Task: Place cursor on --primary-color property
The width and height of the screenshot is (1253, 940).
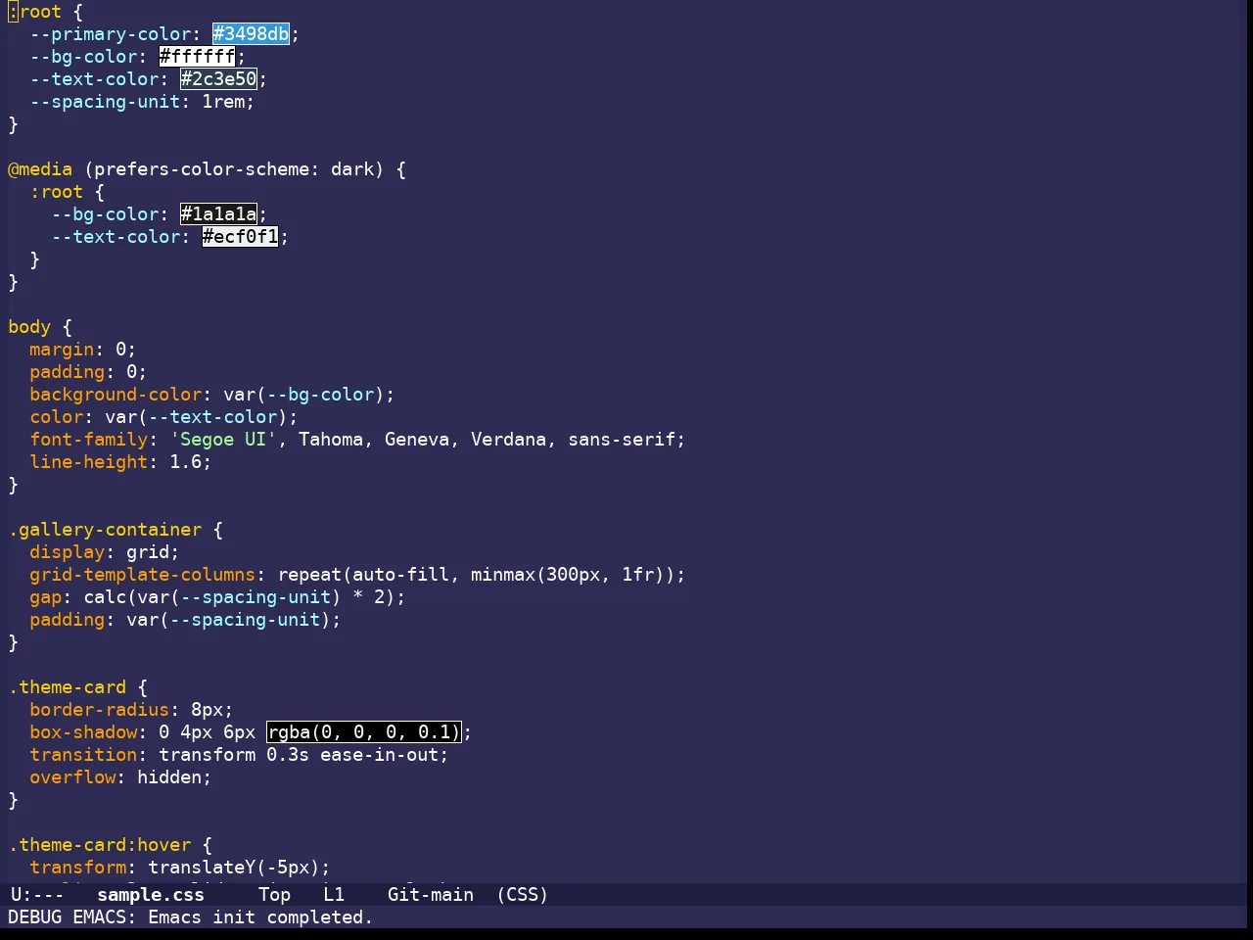Action: tap(111, 34)
